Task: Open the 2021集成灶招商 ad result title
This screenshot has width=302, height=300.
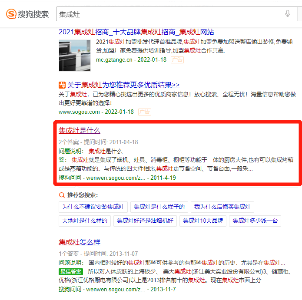Action: (x=136, y=32)
